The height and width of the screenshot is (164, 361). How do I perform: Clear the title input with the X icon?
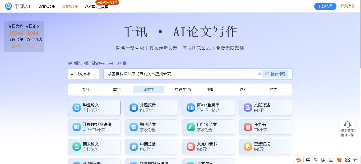(260, 74)
